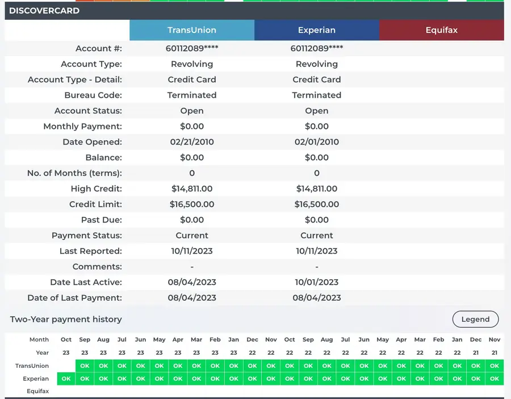Click Experian Payment Status Current

pos(317,236)
